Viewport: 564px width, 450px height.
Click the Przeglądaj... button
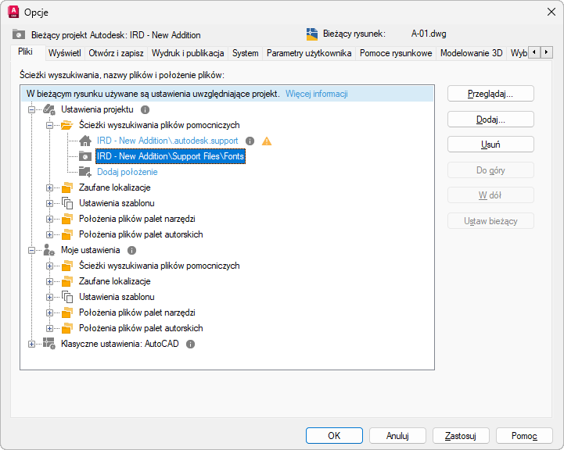click(x=490, y=94)
